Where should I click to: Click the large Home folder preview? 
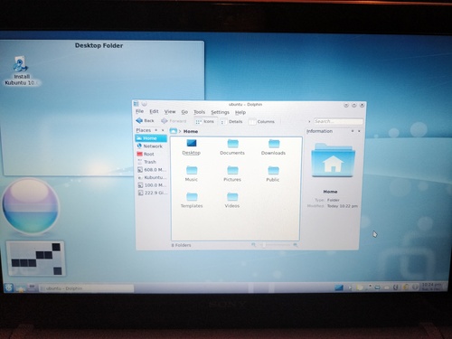(333, 160)
